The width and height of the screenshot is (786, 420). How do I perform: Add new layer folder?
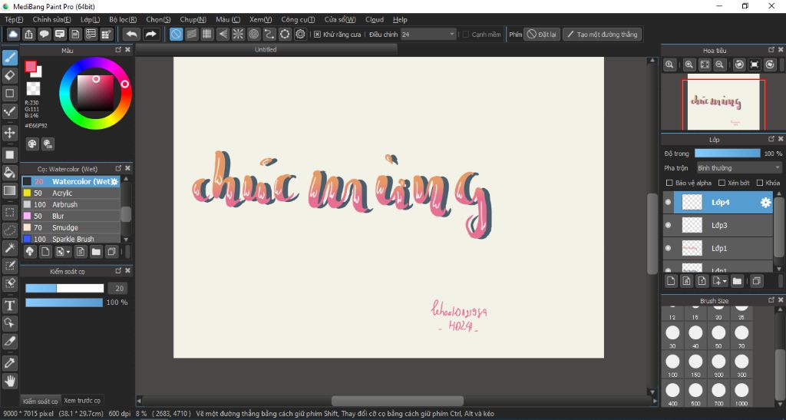(x=737, y=281)
